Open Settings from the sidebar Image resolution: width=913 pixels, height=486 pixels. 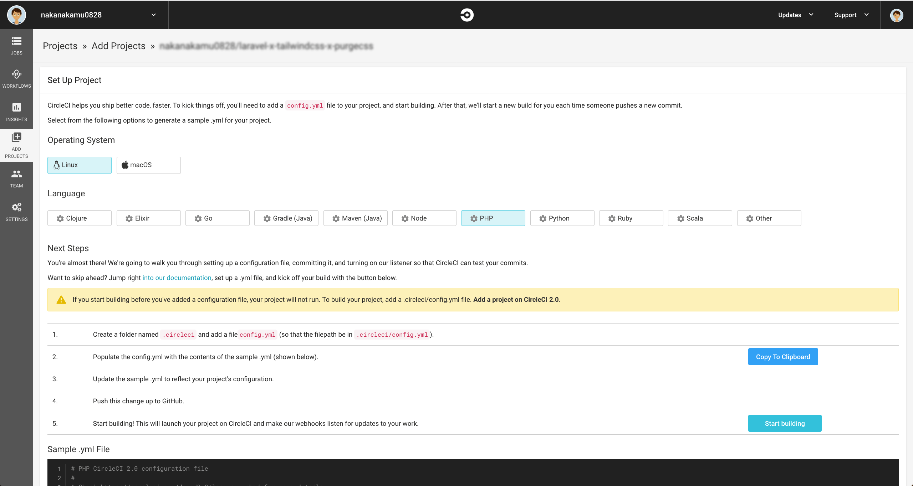coord(16,212)
